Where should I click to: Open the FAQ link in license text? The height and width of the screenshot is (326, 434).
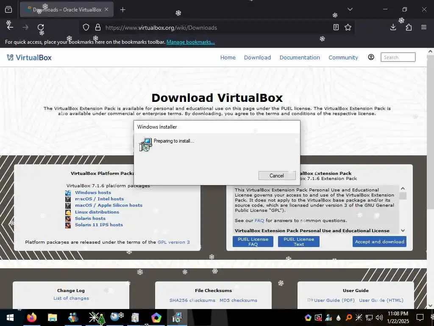[259, 220]
